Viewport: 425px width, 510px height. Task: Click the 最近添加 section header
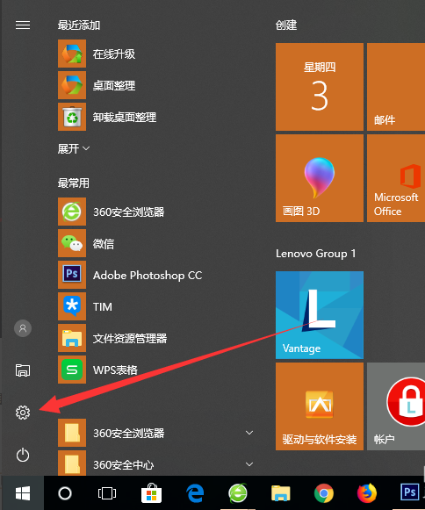point(79,25)
